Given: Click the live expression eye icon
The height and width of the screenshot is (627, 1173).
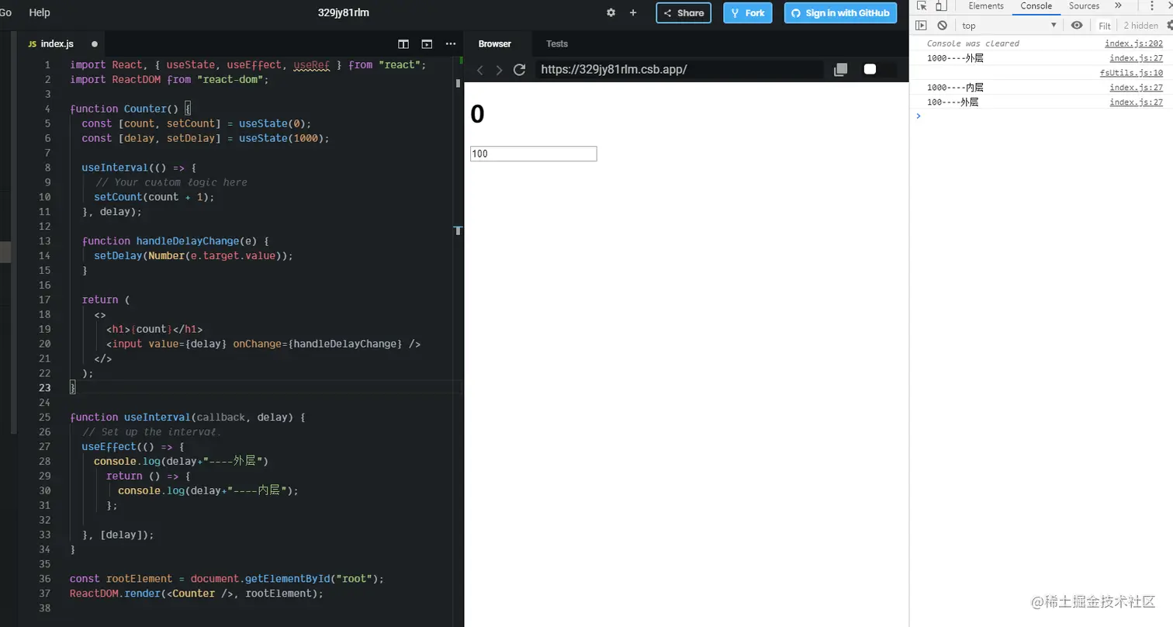Looking at the screenshot, I should tap(1077, 26).
